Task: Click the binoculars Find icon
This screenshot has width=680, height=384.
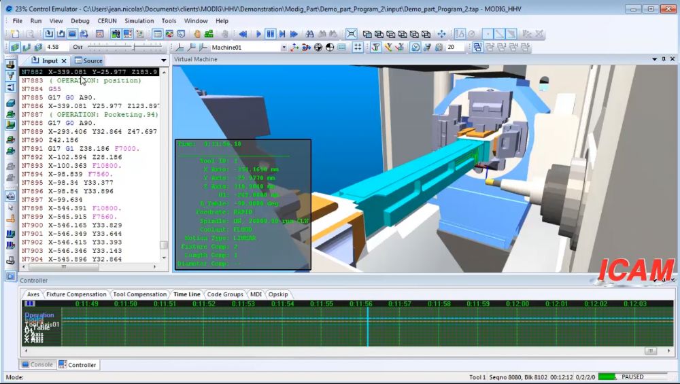Action: pos(309,34)
